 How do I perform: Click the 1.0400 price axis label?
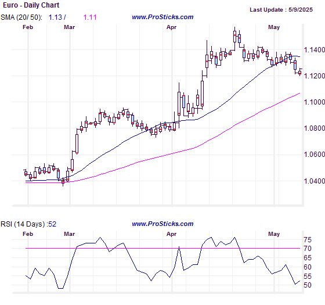(314, 181)
